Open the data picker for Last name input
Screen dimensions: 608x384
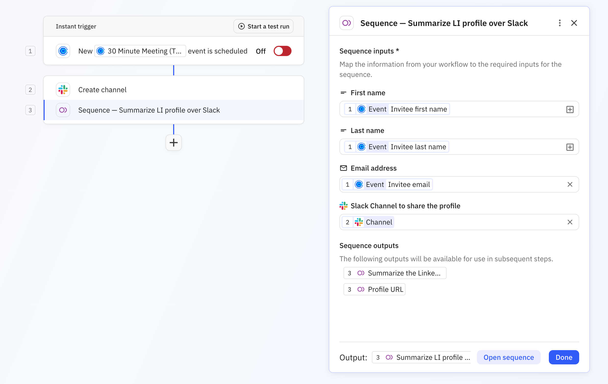tap(570, 147)
